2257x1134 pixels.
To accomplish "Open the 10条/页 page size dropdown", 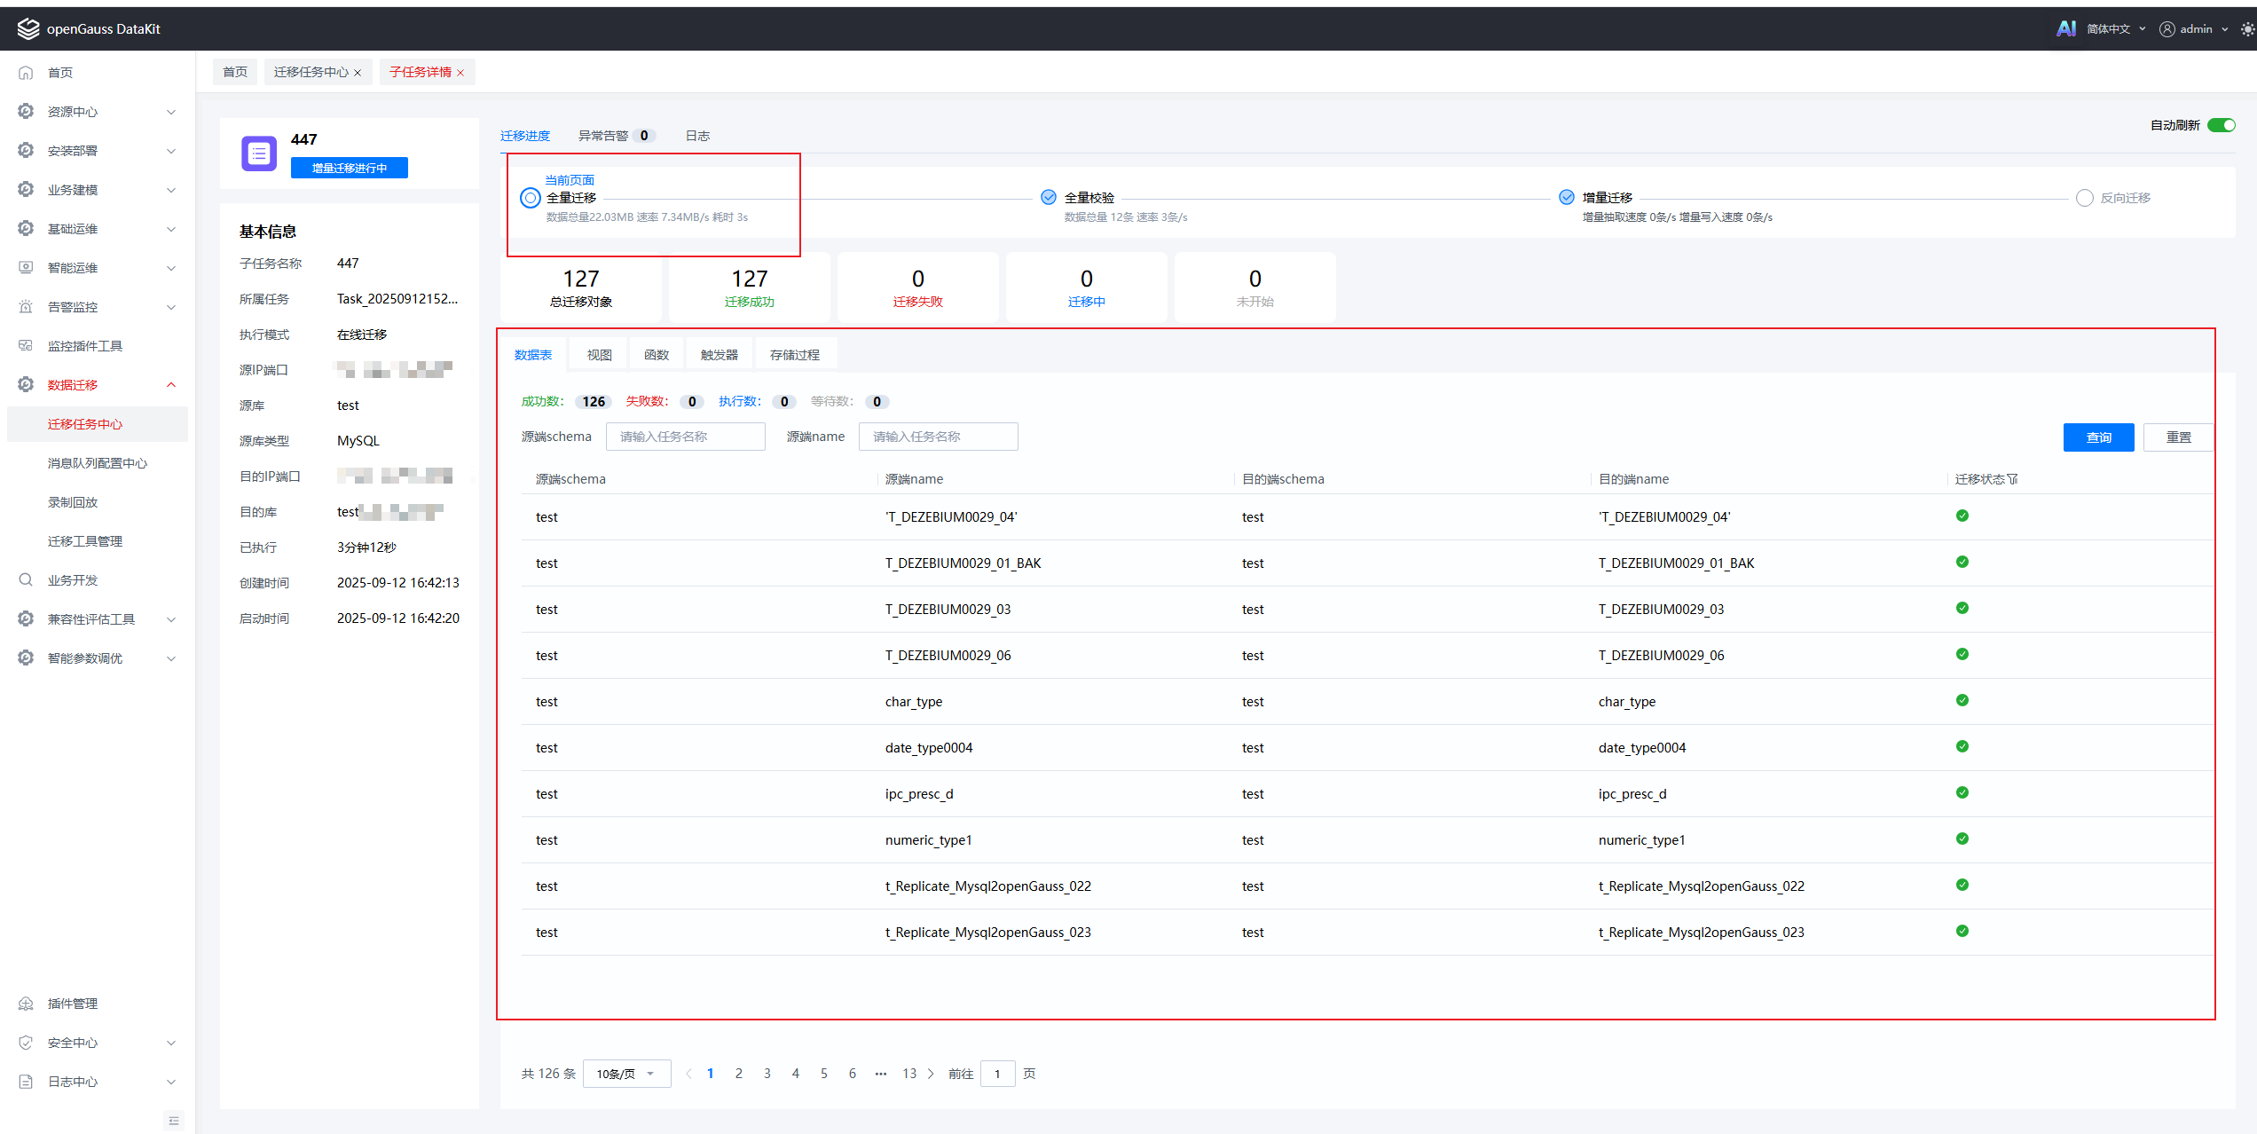I will 625,1074.
